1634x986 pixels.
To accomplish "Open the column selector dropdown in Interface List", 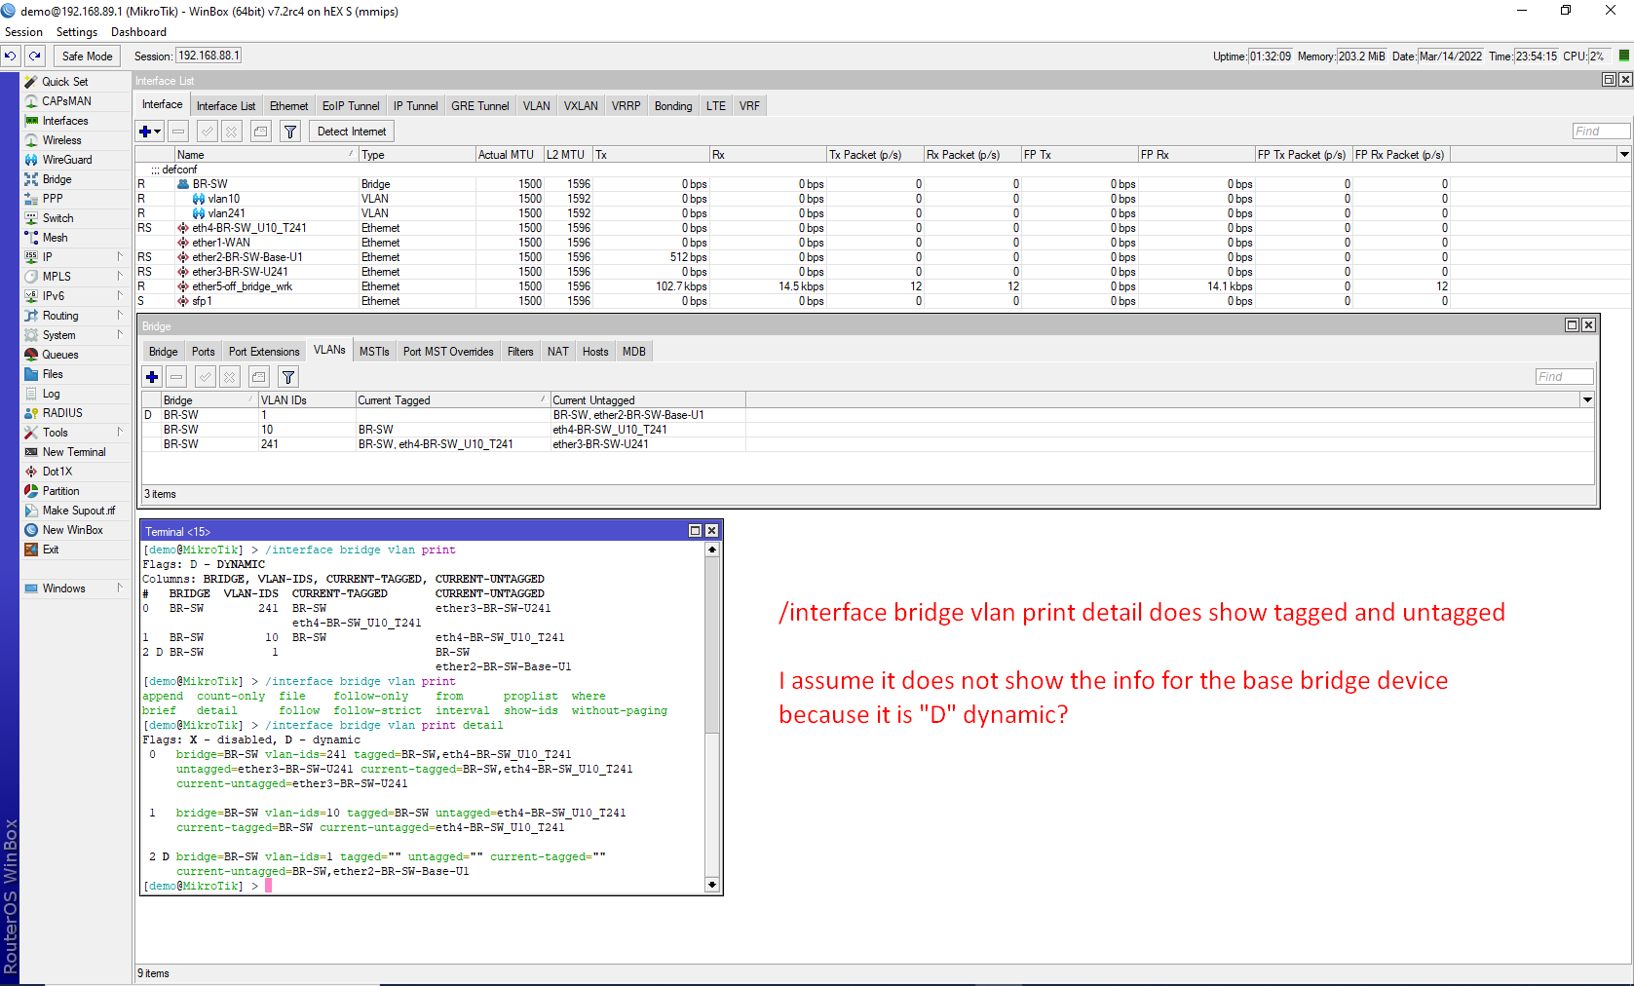I will (1624, 154).
